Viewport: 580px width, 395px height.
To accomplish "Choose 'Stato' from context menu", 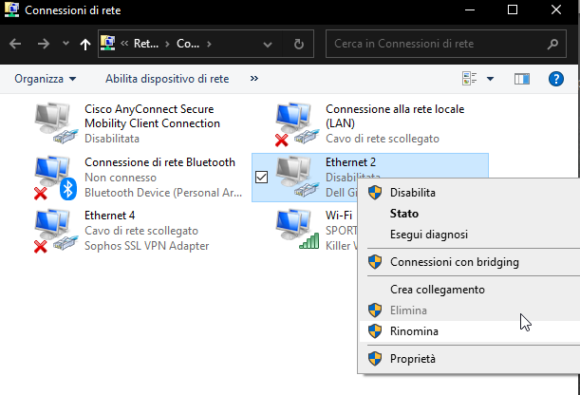I will click(x=469, y=214).
